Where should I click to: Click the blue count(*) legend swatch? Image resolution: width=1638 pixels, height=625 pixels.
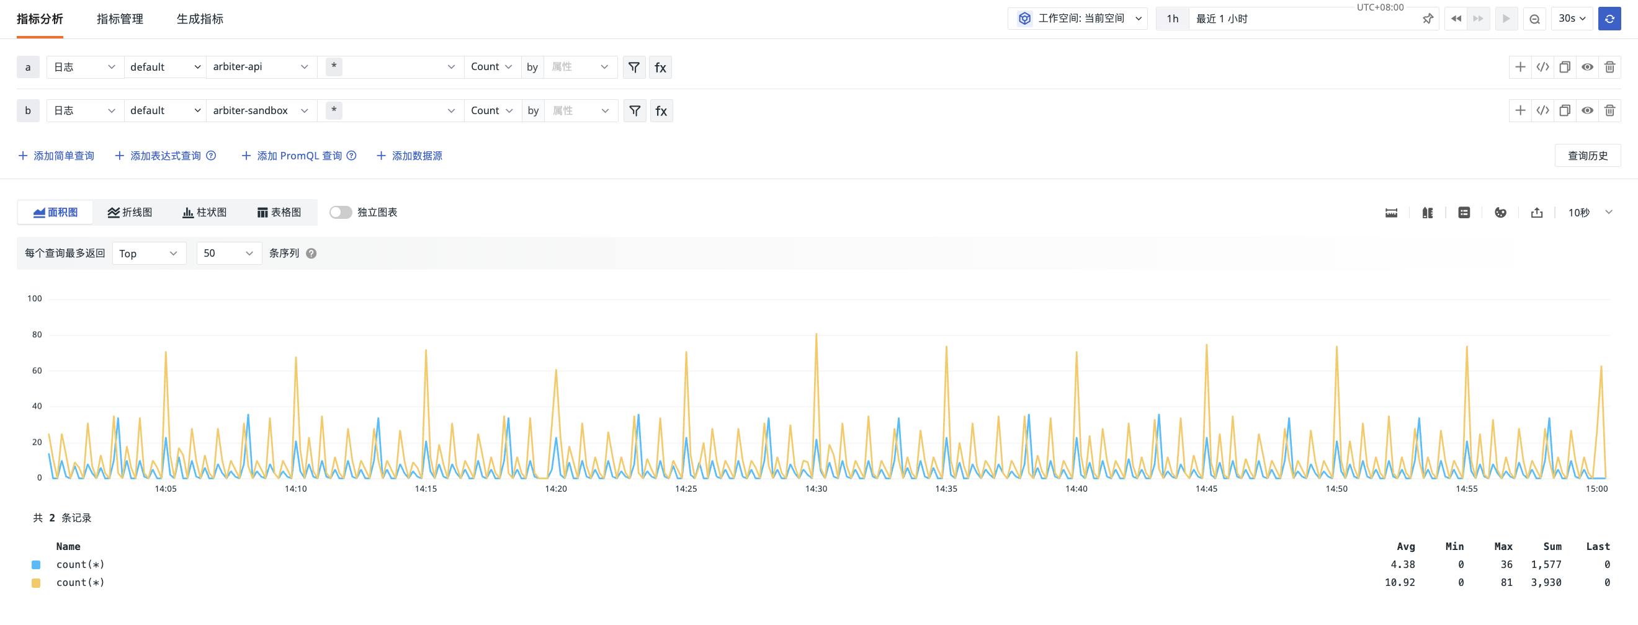[36, 565]
